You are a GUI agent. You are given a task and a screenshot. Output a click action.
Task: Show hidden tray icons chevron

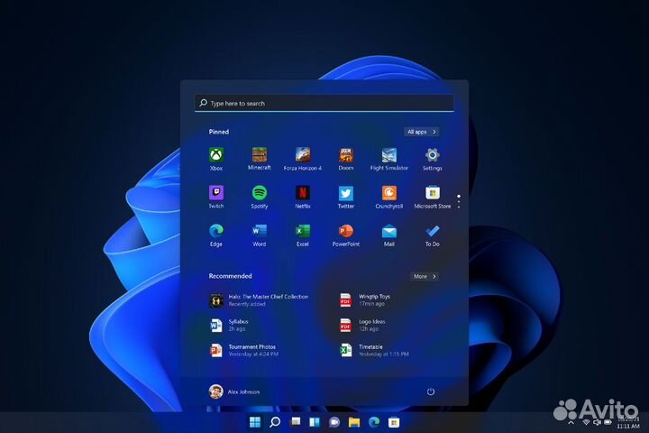(x=571, y=423)
